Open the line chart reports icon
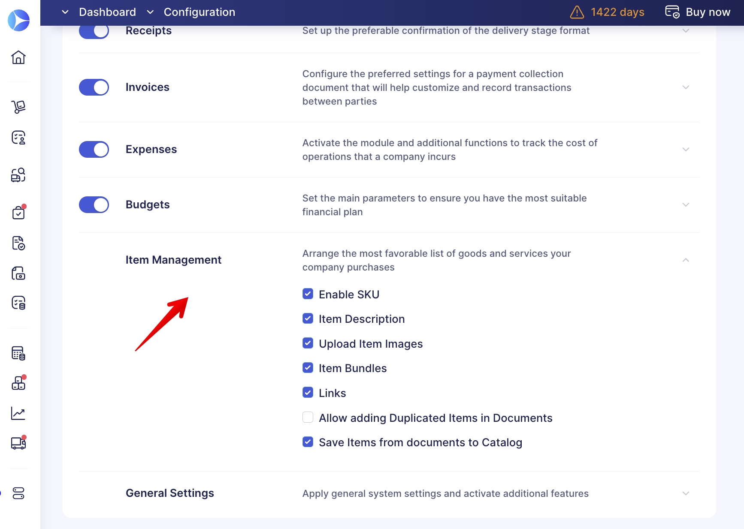This screenshot has height=529, width=744. (x=18, y=413)
